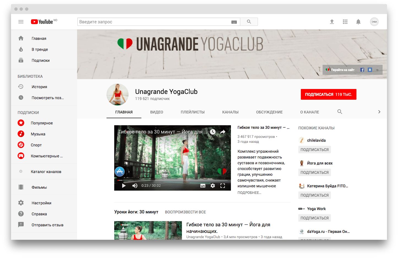Expand more channel tabs with right chevron
The height and width of the screenshot is (259, 398).
(x=379, y=112)
